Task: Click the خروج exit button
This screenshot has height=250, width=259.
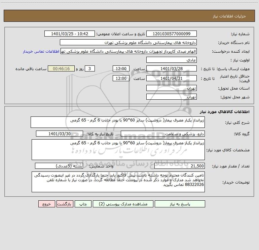Action: point(46,204)
